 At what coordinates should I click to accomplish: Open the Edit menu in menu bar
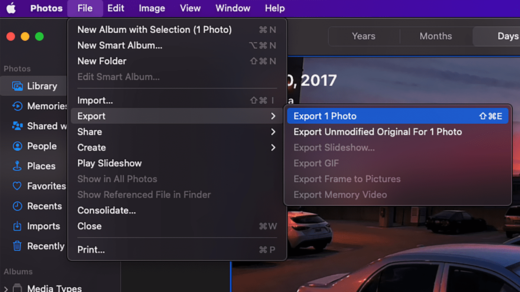[116, 8]
